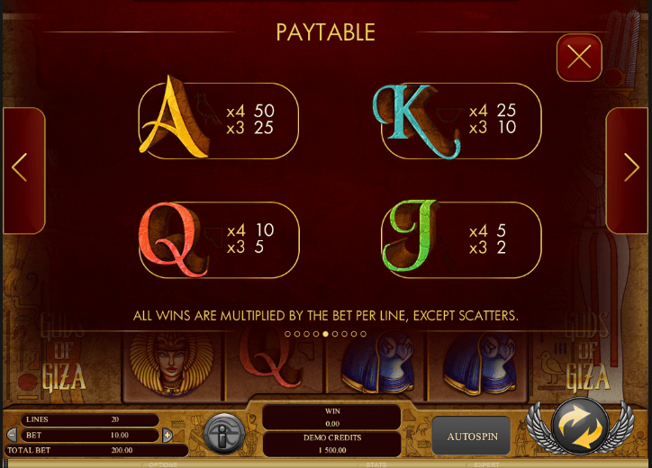Screen dimensions: 652x468
Task: Open the Stats tab at the bottom
Action: click(x=376, y=464)
